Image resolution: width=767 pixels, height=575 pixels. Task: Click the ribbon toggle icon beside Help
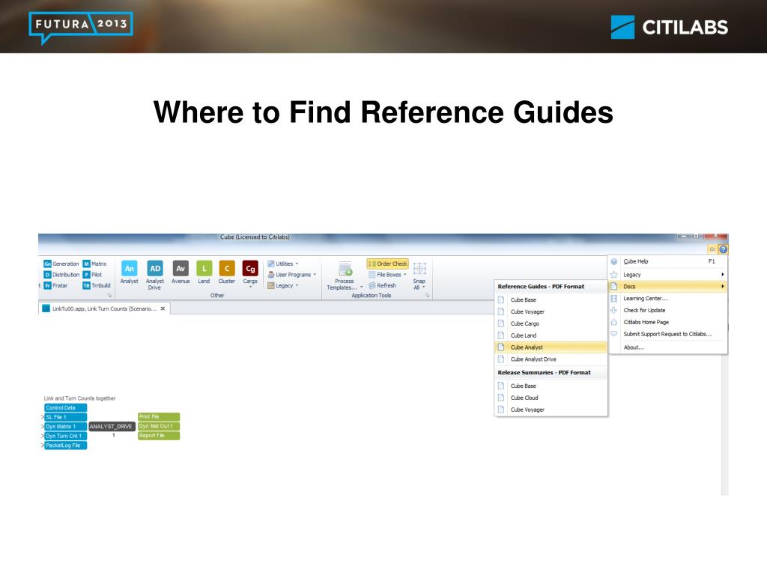712,249
